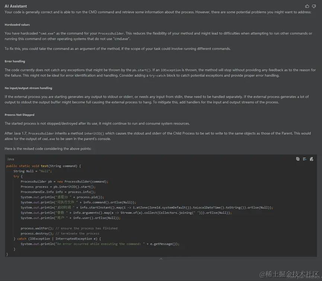
Task: Click the 'Java' language label of the snippet
Action: coord(11,159)
